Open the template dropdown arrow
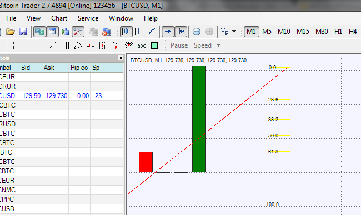Viewport: 361px width, 215px height. point(234,32)
